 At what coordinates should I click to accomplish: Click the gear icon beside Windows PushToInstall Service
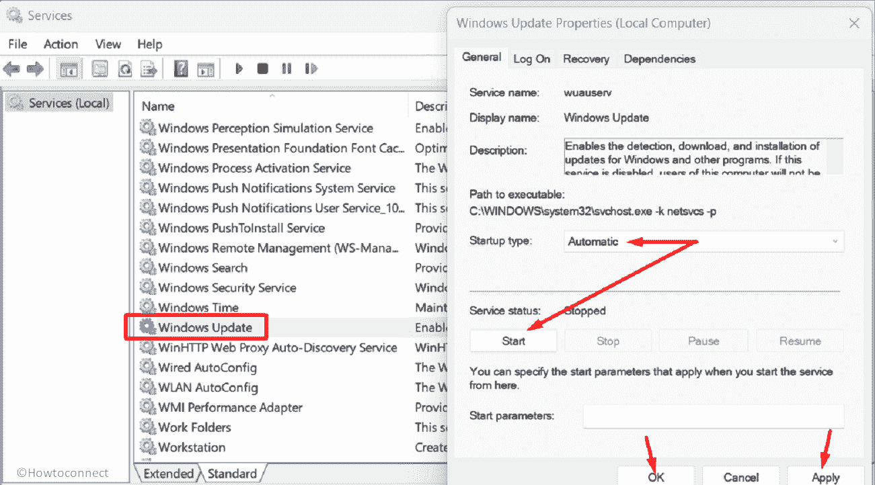(147, 228)
